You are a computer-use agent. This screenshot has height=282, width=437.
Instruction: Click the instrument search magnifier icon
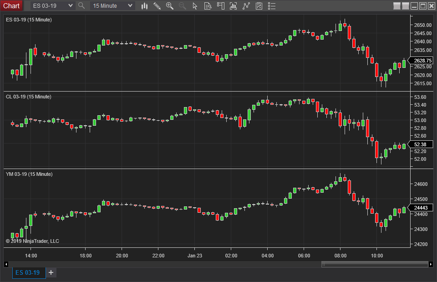(x=81, y=5)
